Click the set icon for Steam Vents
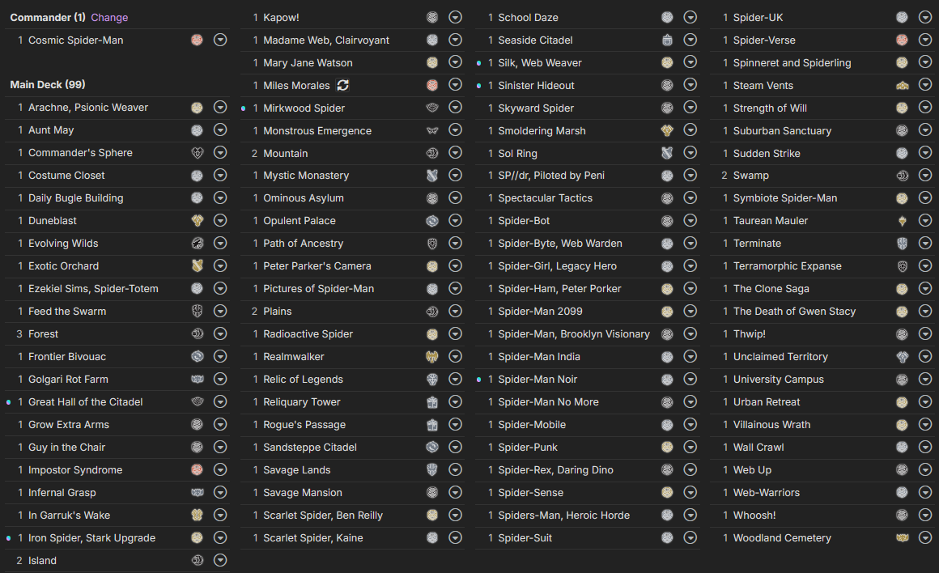 [902, 85]
